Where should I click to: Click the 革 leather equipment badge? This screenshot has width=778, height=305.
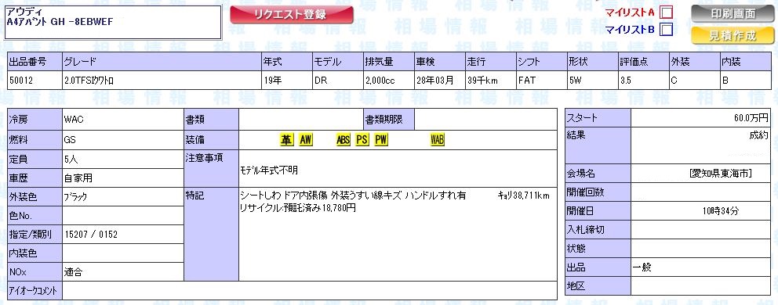click(287, 140)
